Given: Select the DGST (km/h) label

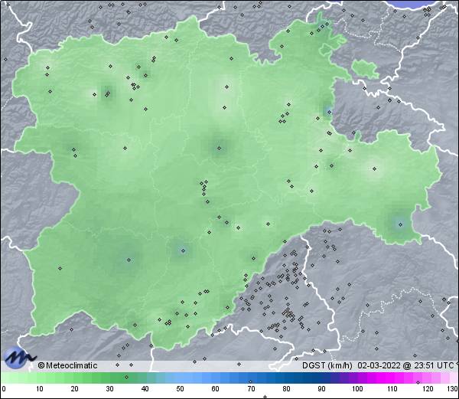Looking at the screenshot, I should 327,365.
